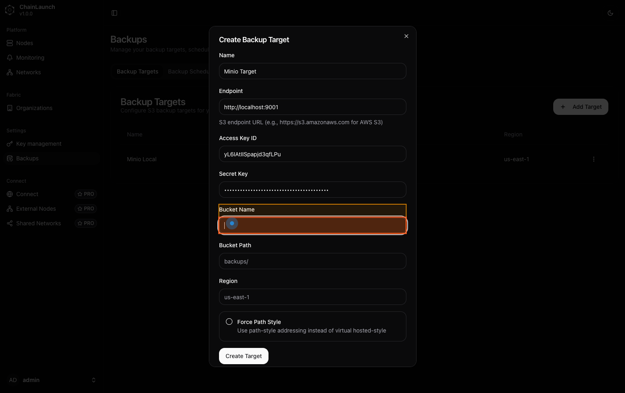Open row actions for Minio Local
The image size is (625, 393).
pos(593,159)
